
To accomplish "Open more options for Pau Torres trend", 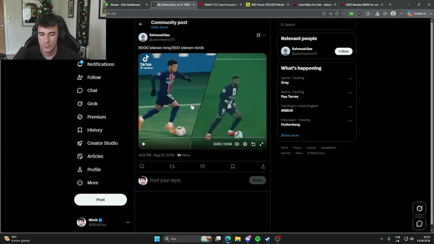I will coord(350,93).
